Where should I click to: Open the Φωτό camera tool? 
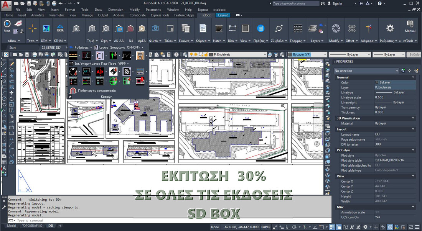point(155,28)
